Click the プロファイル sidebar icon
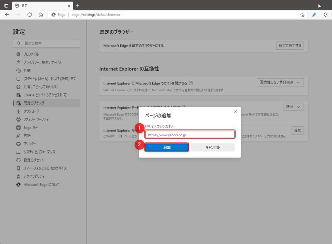This screenshot has height=244, width=332. [x=18, y=54]
